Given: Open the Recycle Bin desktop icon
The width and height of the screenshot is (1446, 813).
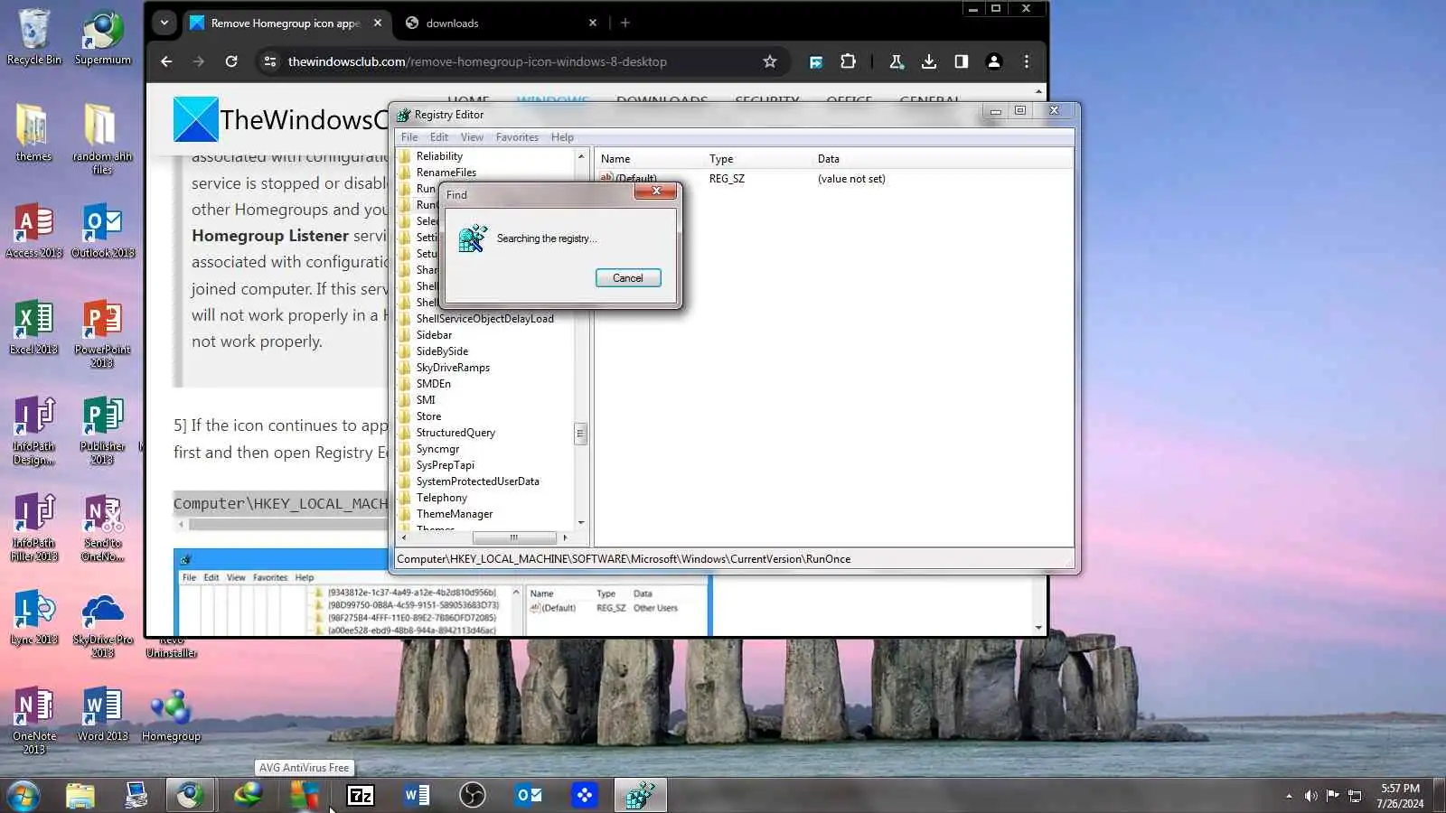Looking at the screenshot, I should coord(33,36).
